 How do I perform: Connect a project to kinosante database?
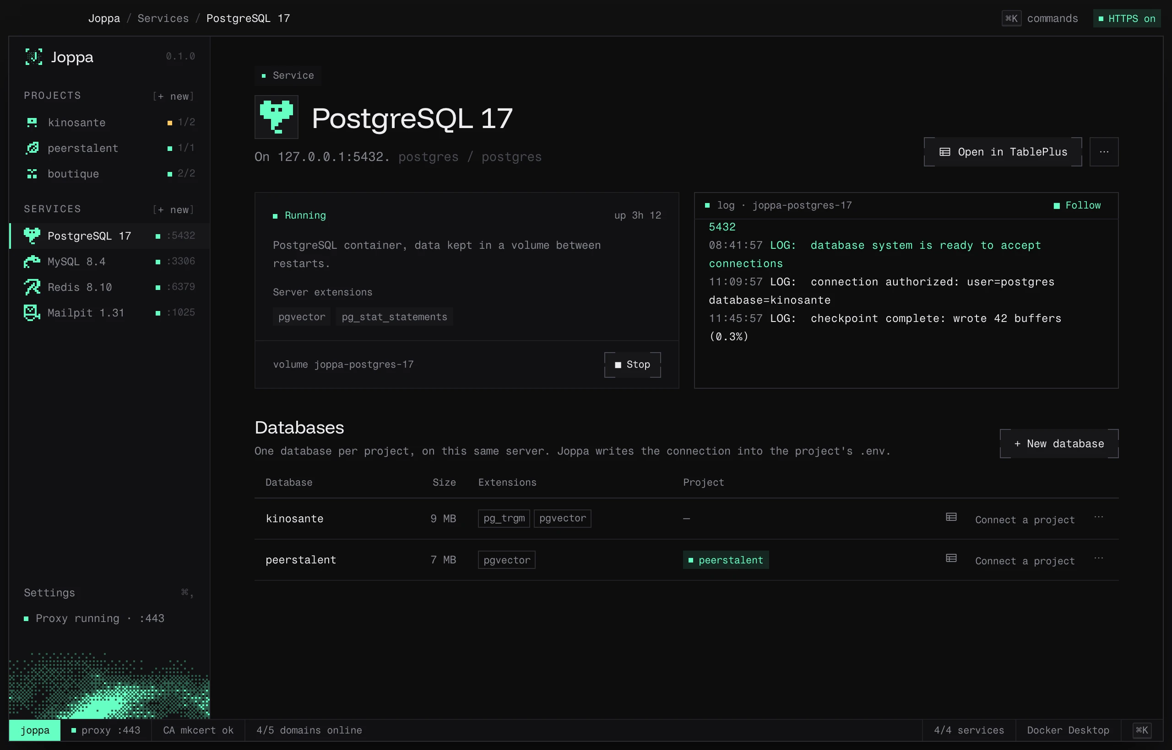click(x=1025, y=520)
